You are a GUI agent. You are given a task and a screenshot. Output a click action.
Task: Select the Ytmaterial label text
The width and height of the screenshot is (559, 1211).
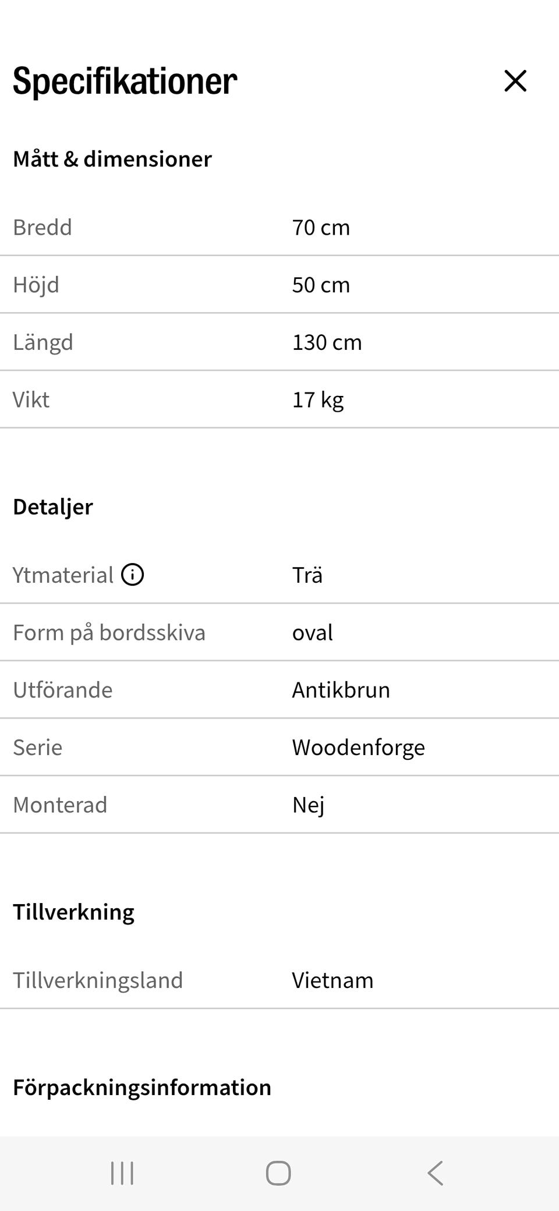[x=63, y=575]
